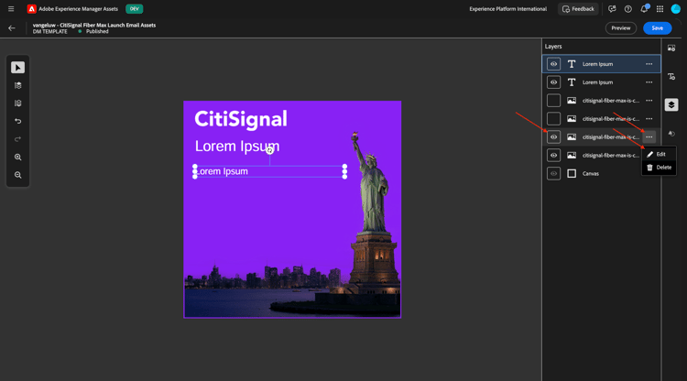687x381 pixels.
Task: Toggle Canvas layer visibility eye
Action: pos(553,173)
